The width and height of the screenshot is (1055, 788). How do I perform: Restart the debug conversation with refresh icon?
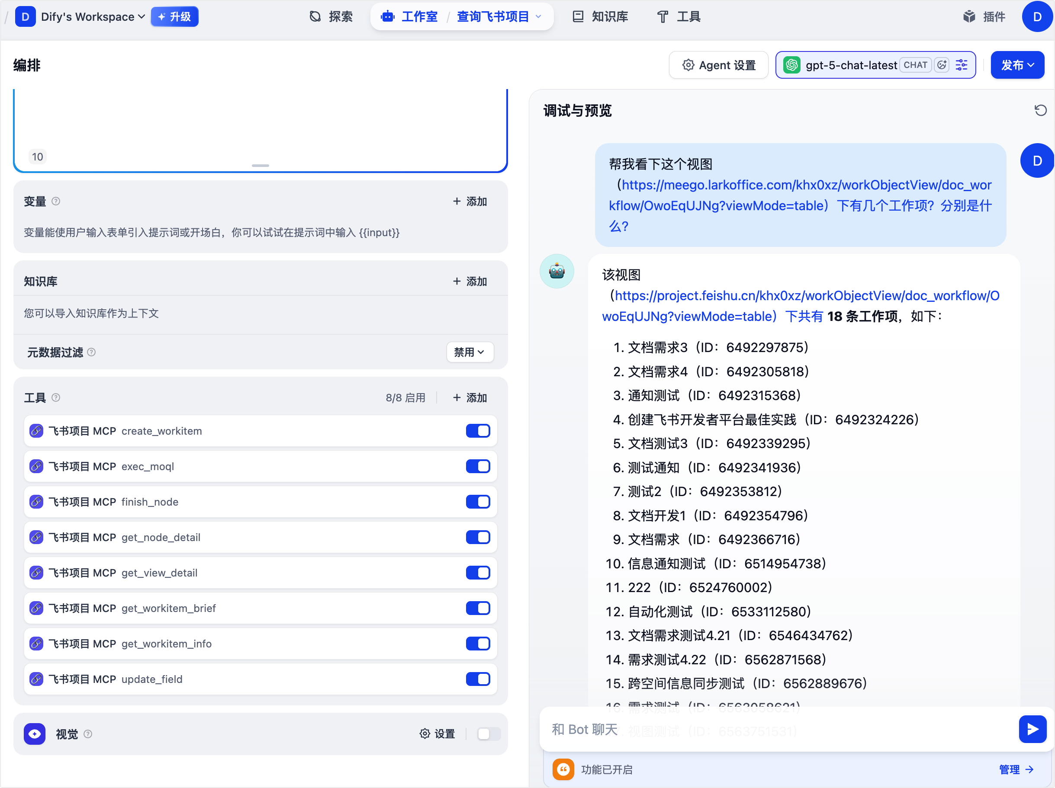(1040, 111)
